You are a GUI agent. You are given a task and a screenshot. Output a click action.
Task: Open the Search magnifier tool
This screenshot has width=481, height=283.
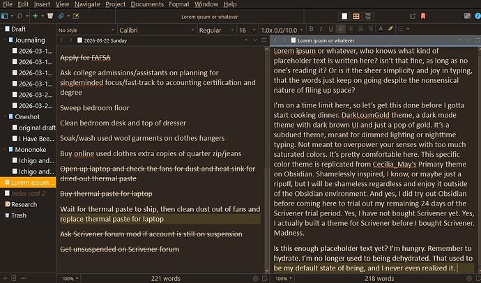(20, 16)
